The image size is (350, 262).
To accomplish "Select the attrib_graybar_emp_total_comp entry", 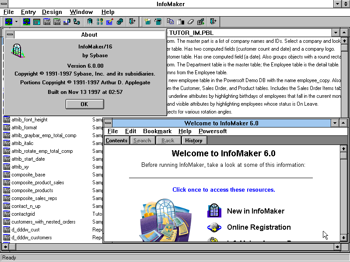I will click(44, 135).
